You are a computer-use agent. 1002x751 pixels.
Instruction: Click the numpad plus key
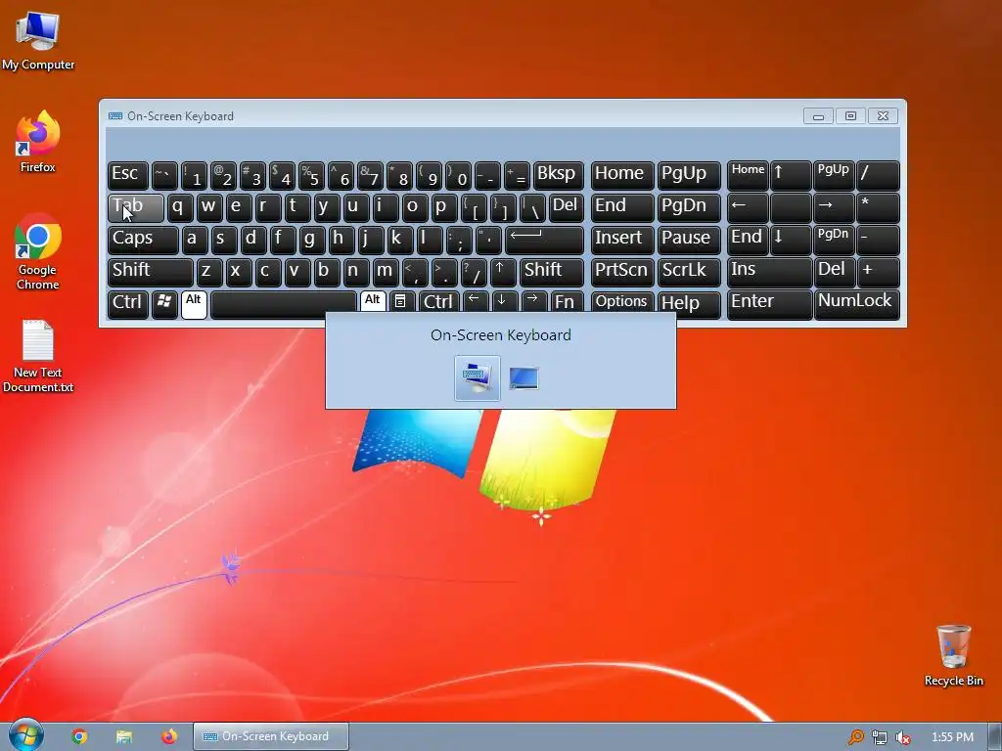pos(878,272)
